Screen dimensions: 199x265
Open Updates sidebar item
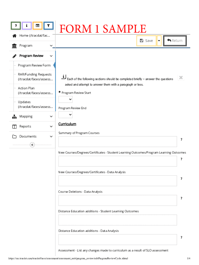point(34,105)
